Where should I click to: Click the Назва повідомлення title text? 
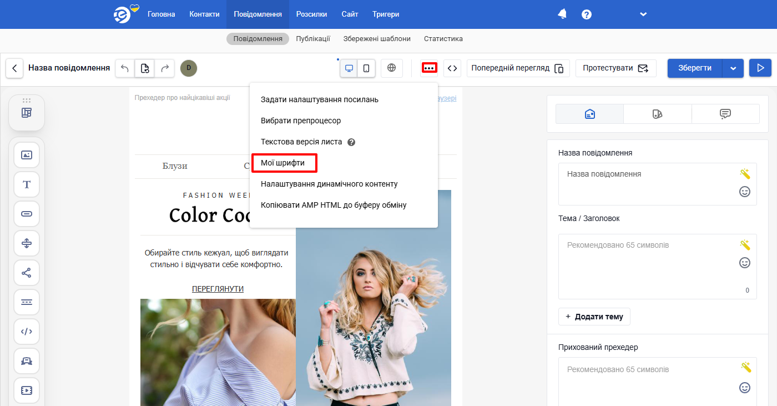69,68
